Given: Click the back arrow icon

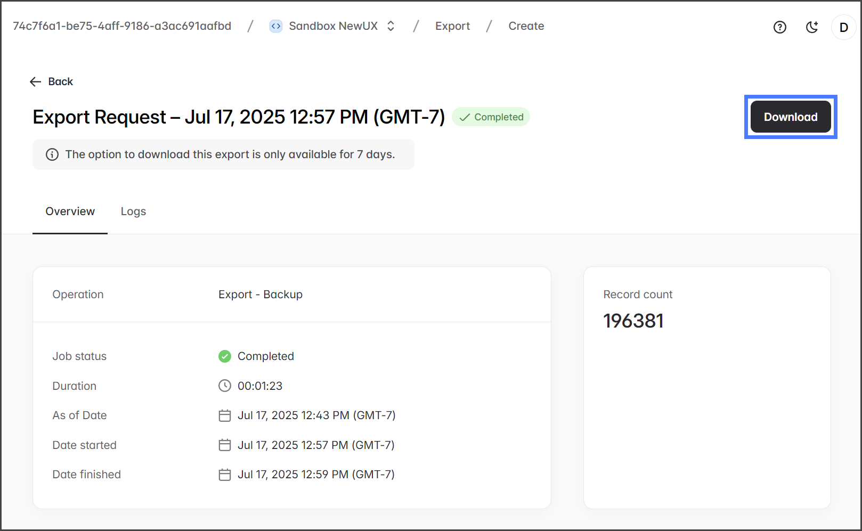Looking at the screenshot, I should point(36,81).
